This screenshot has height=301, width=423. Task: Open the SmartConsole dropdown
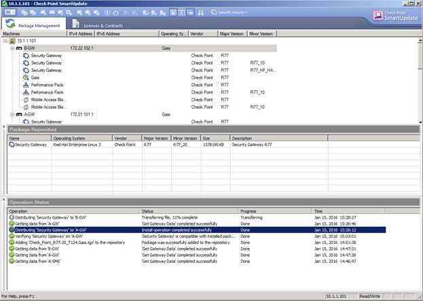click(229, 12)
